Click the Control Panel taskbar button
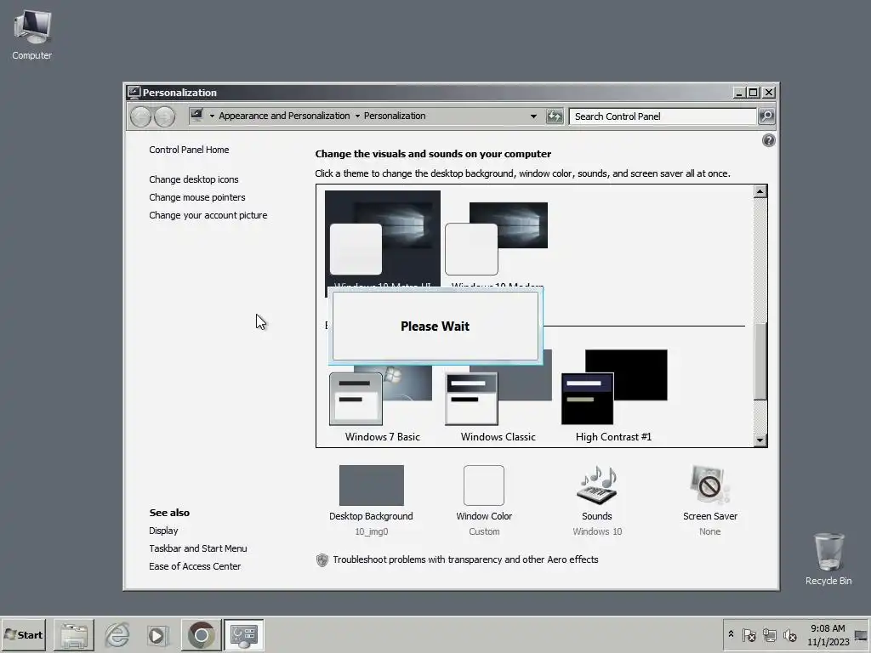 coord(244,634)
